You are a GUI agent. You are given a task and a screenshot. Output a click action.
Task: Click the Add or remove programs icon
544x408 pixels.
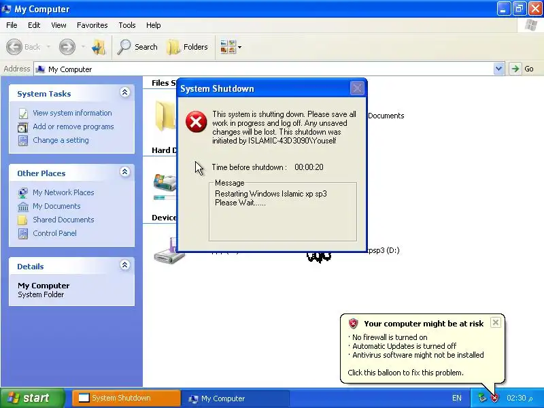[x=23, y=127]
